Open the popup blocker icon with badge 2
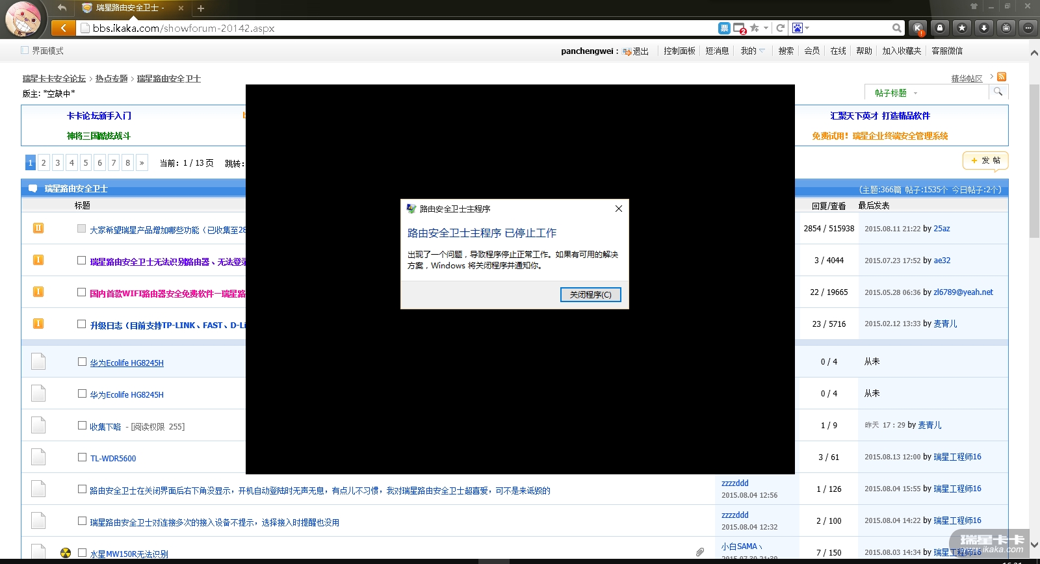The image size is (1040, 564). pos(740,28)
